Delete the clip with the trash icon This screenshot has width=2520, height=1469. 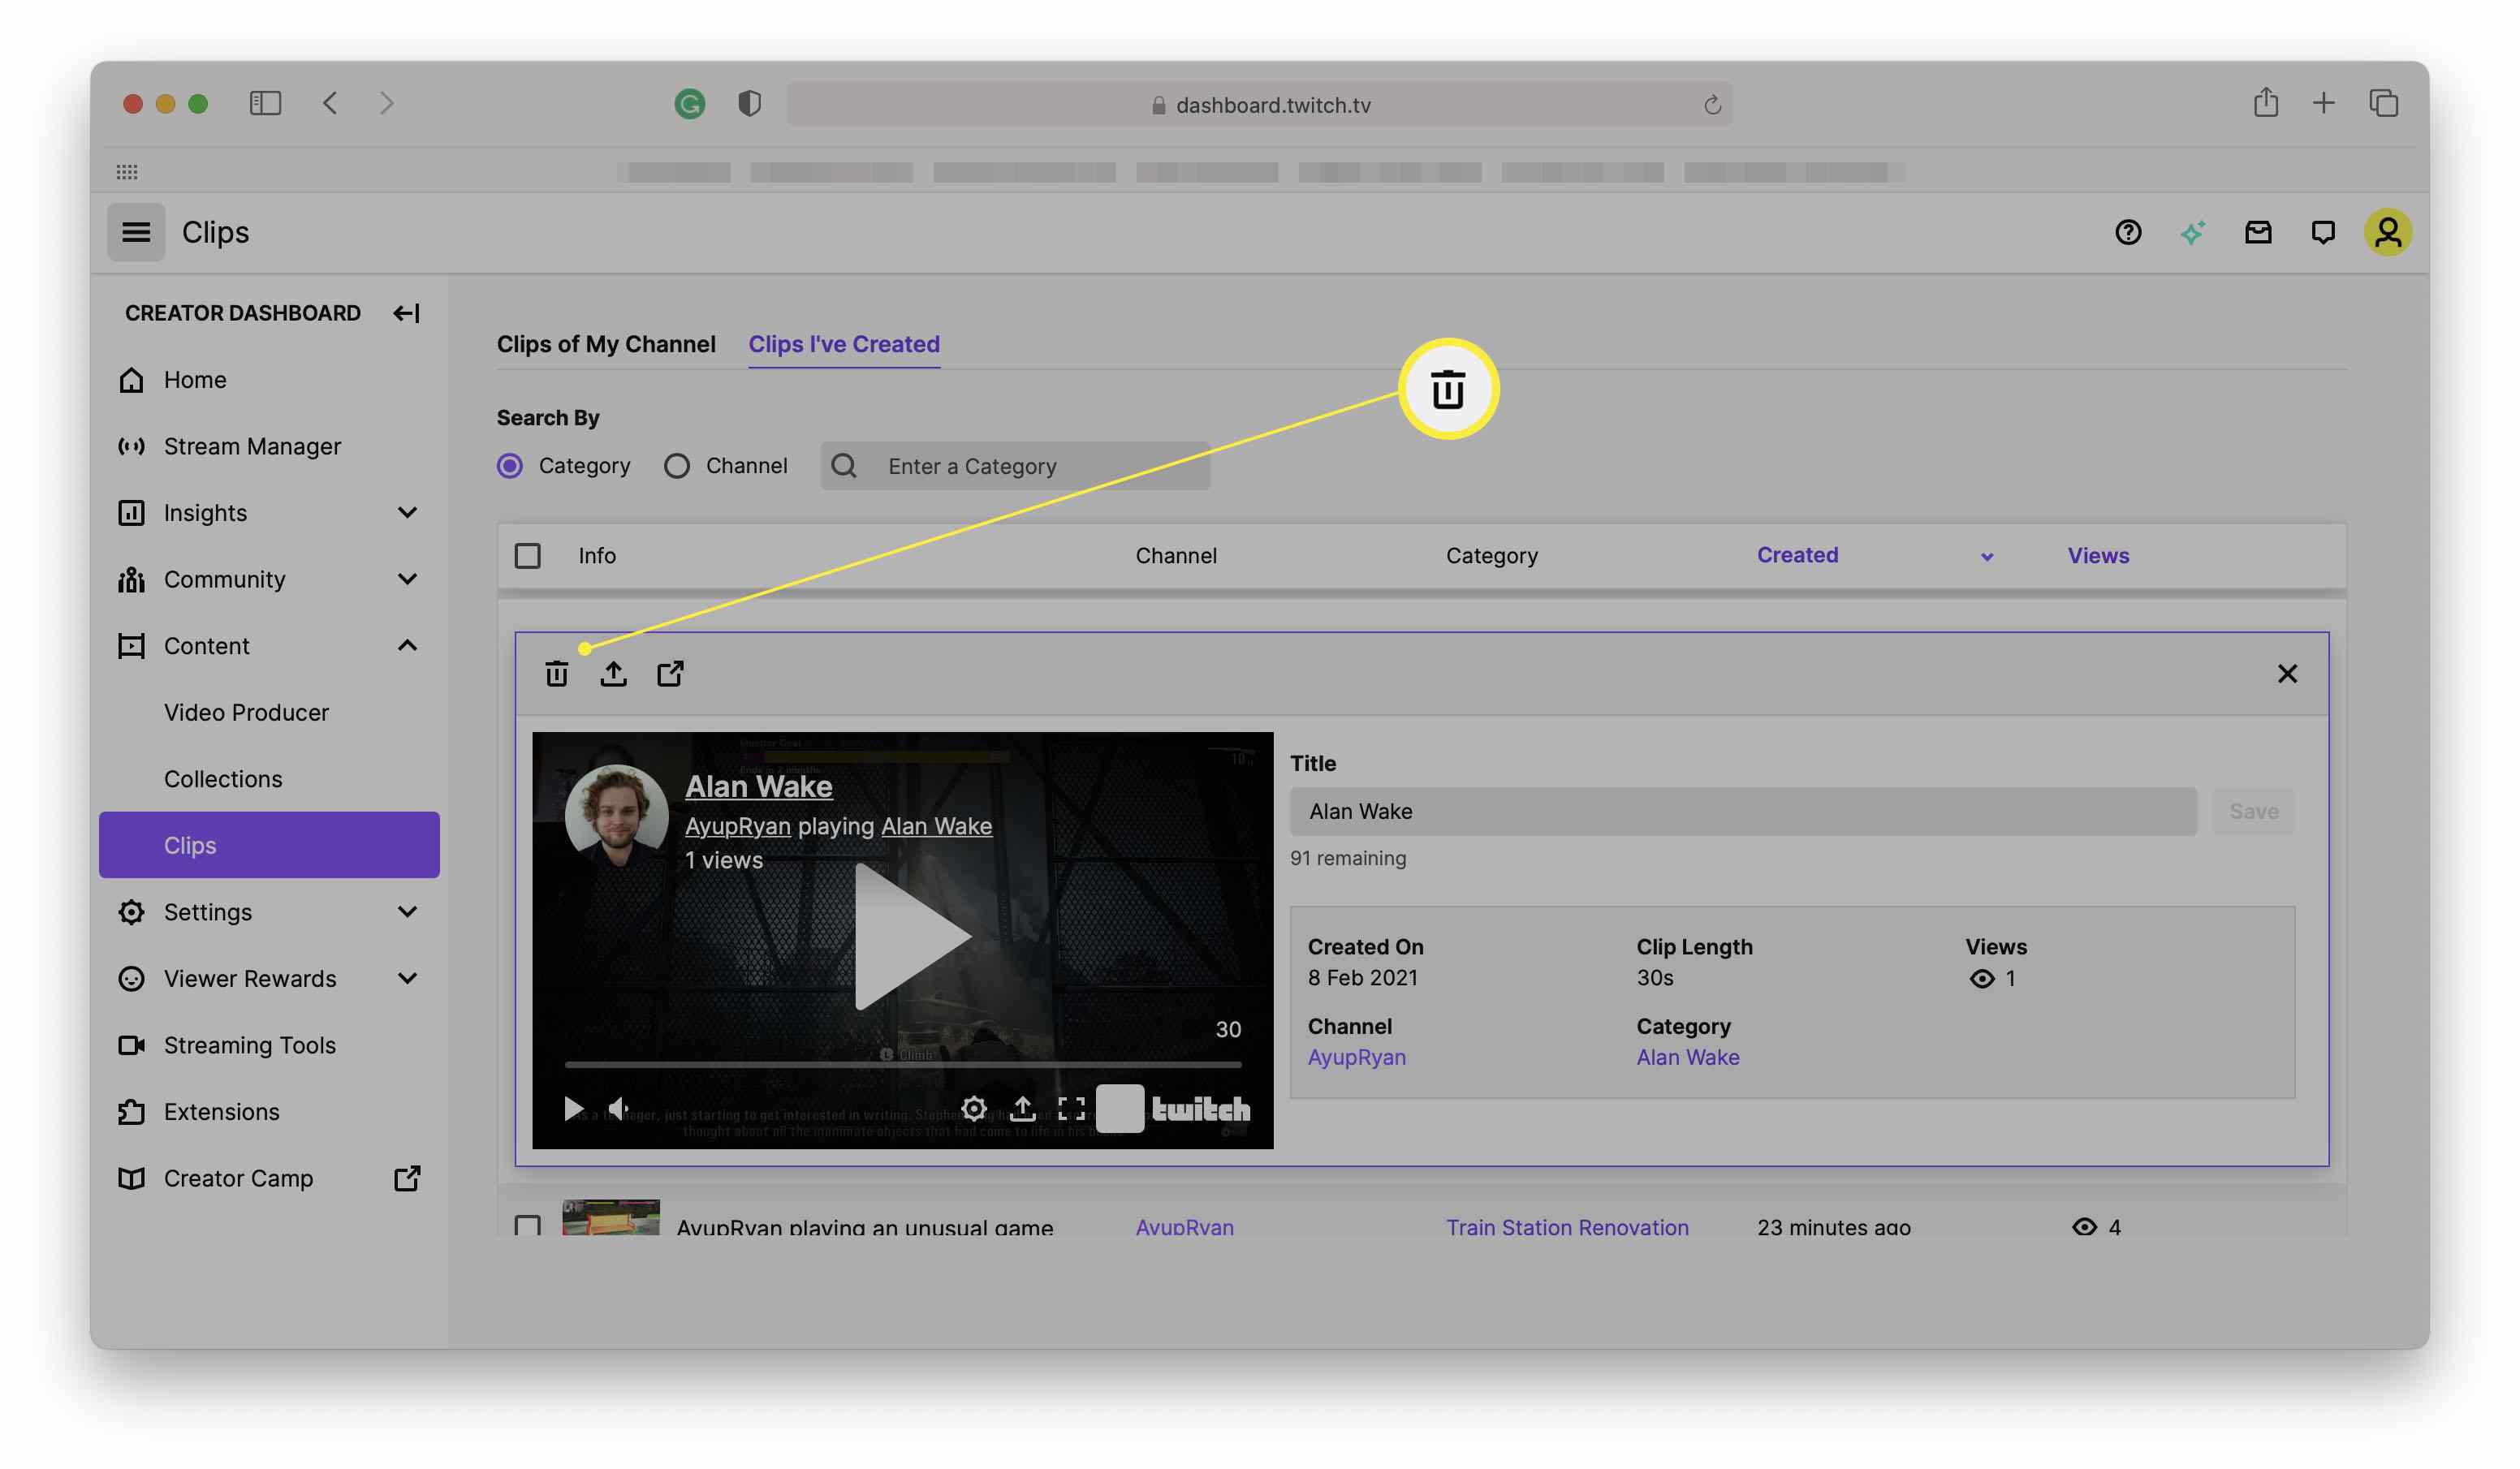(x=556, y=674)
